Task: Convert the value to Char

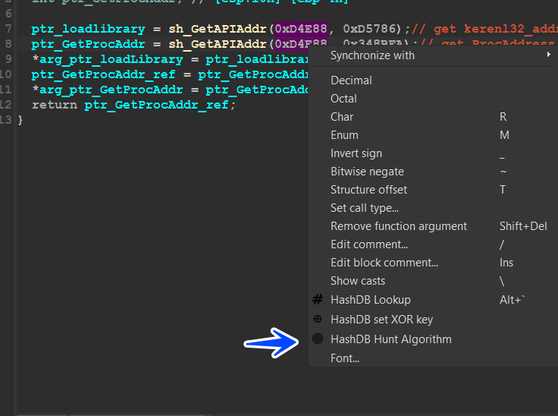Action: [433, 117]
